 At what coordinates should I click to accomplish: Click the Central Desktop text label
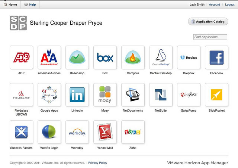pyautogui.click(x=161, y=73)
